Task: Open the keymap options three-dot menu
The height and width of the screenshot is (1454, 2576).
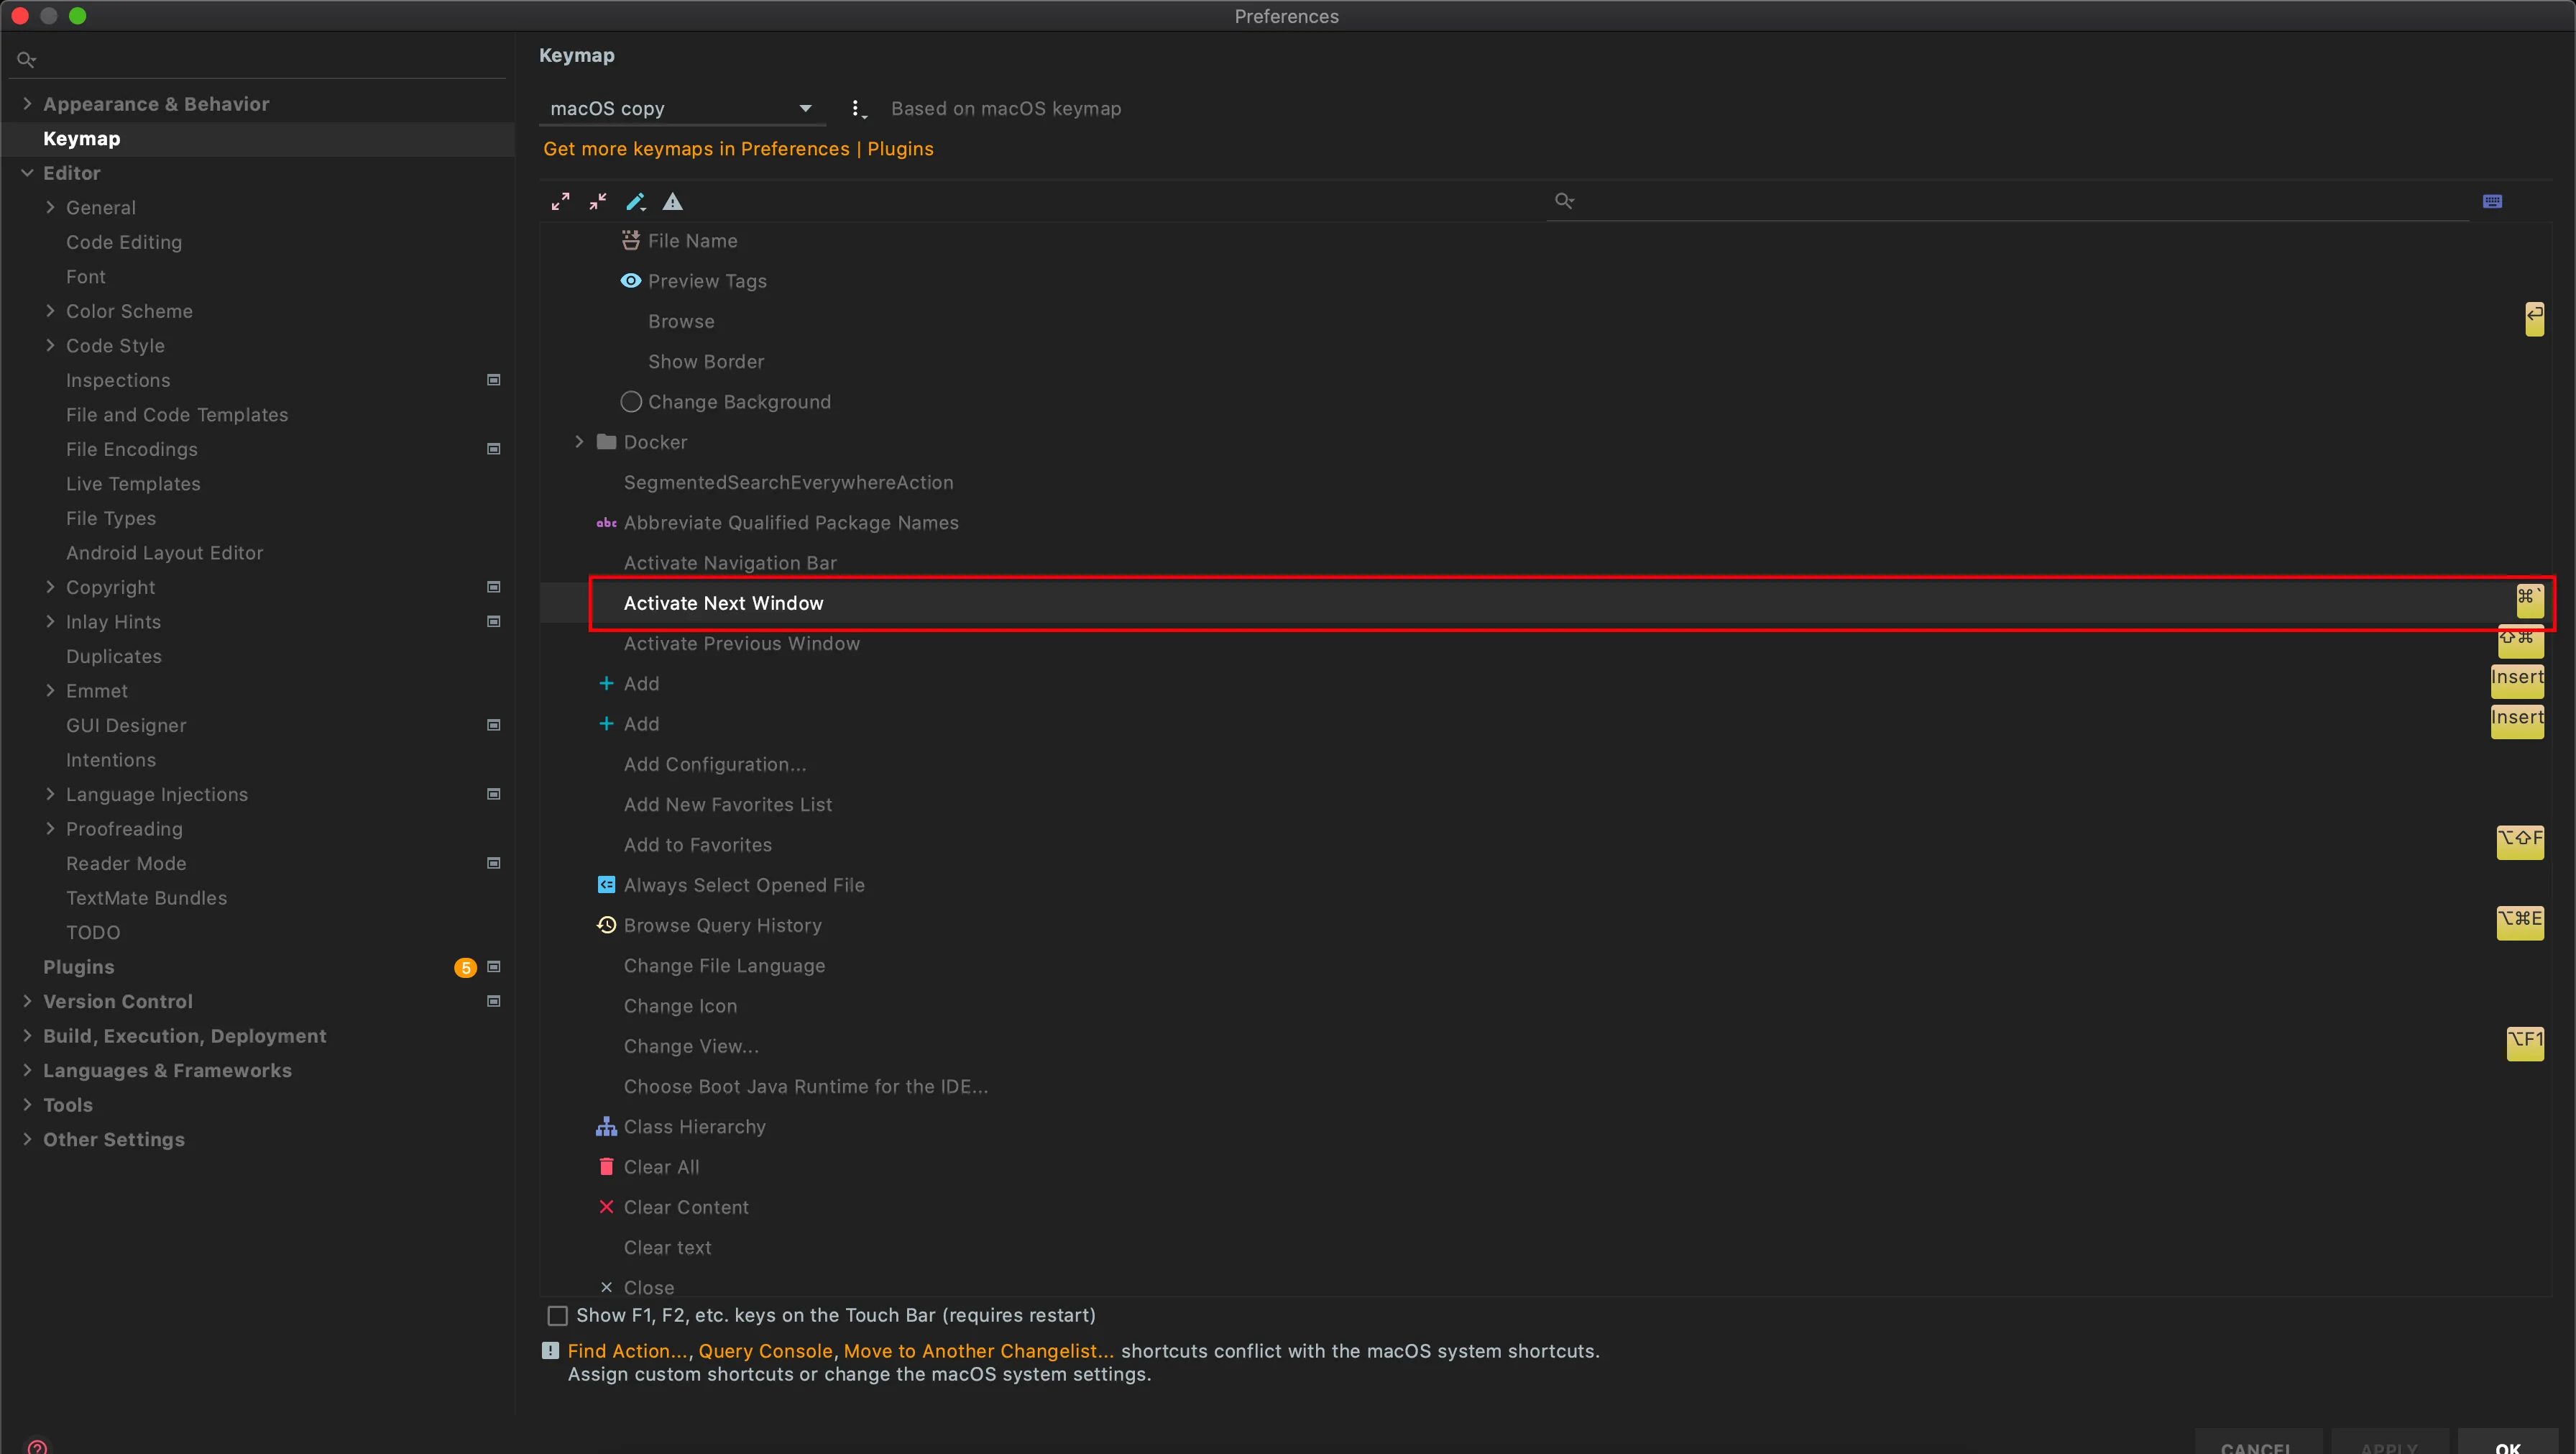Action: tap(856, 108)
